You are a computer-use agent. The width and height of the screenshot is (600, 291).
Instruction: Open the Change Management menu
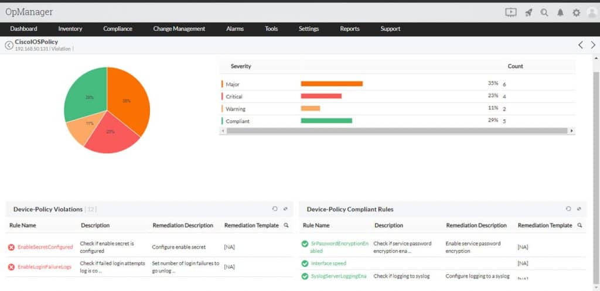click(179, 29)
